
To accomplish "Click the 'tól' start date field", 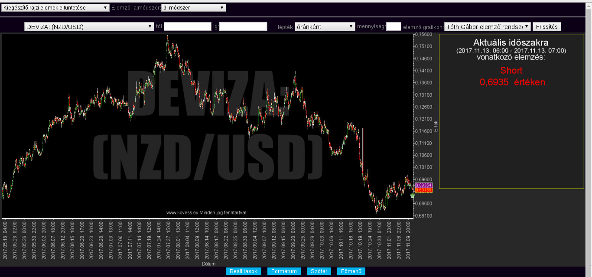I will [188, 27].
